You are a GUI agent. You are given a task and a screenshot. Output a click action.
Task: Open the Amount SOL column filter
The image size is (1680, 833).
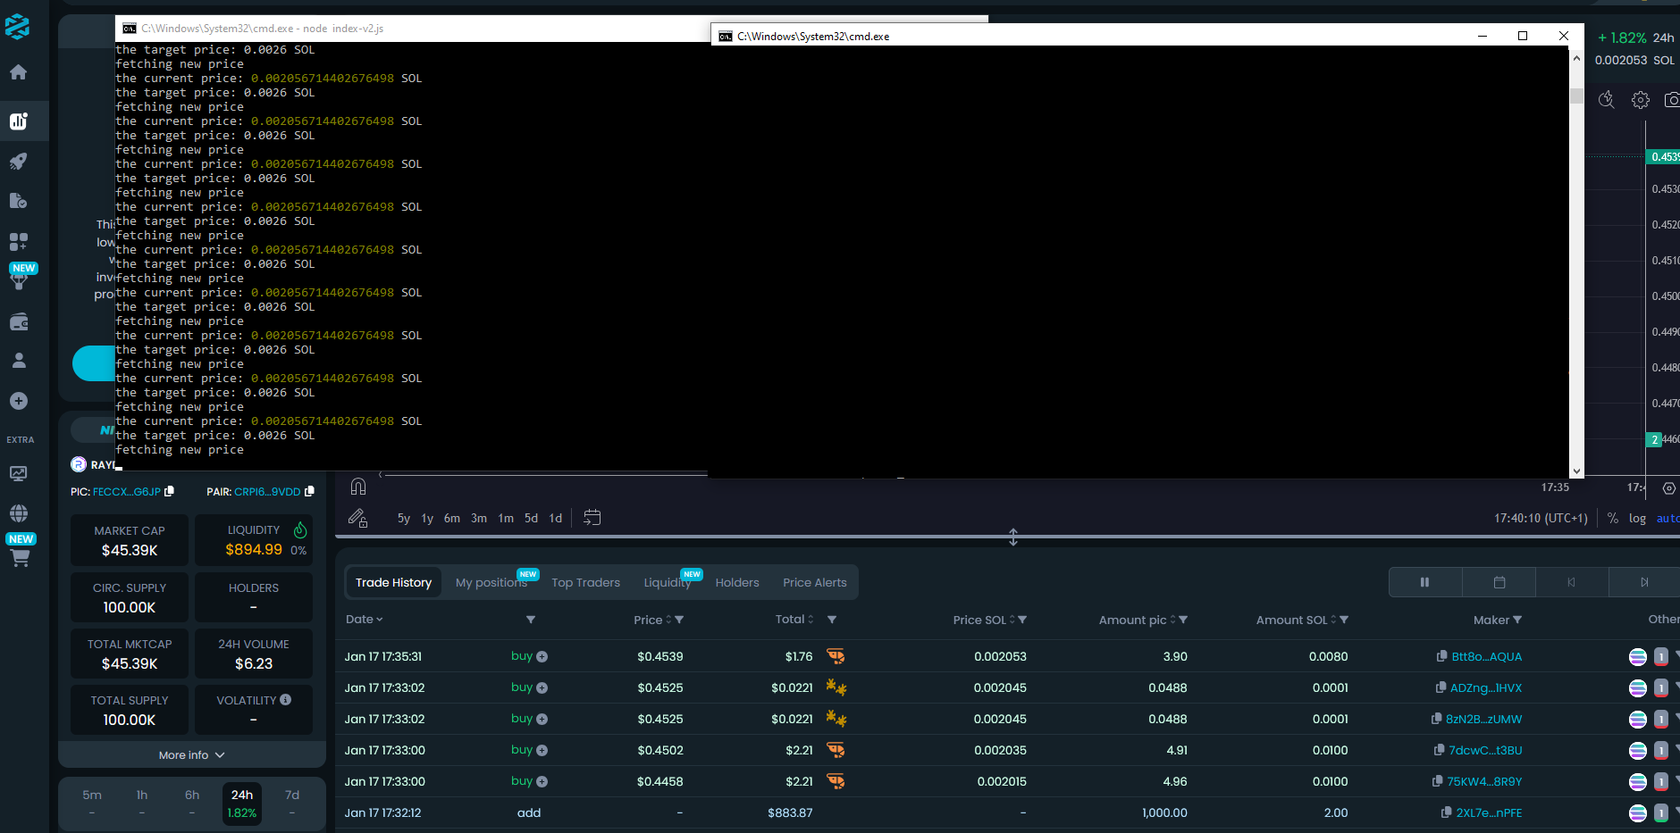point(1344,620)
